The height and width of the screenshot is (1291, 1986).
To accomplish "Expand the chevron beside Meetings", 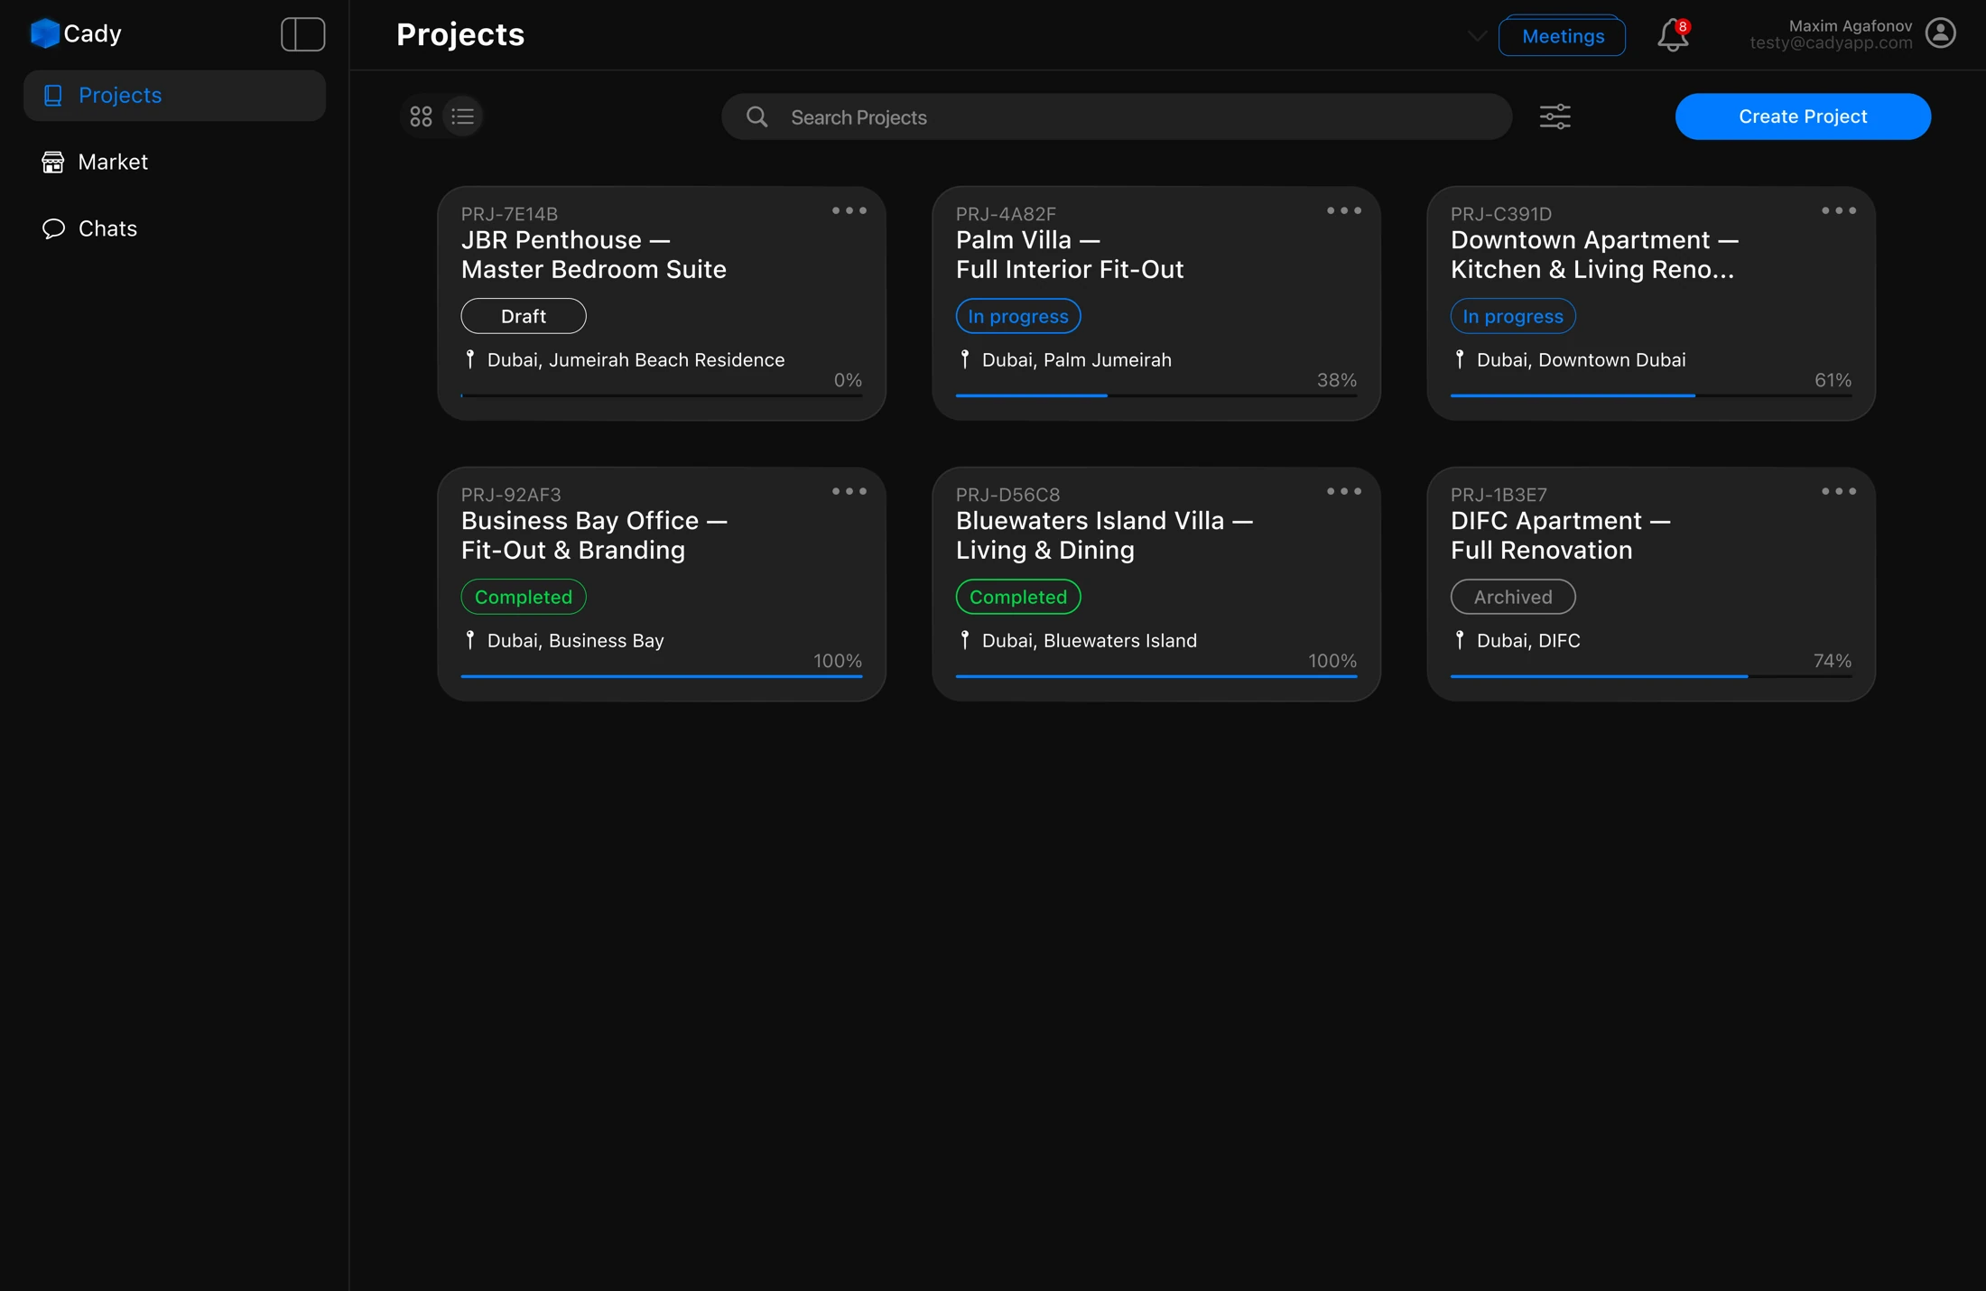I will pyautogui.click(x=1477, y=36).
